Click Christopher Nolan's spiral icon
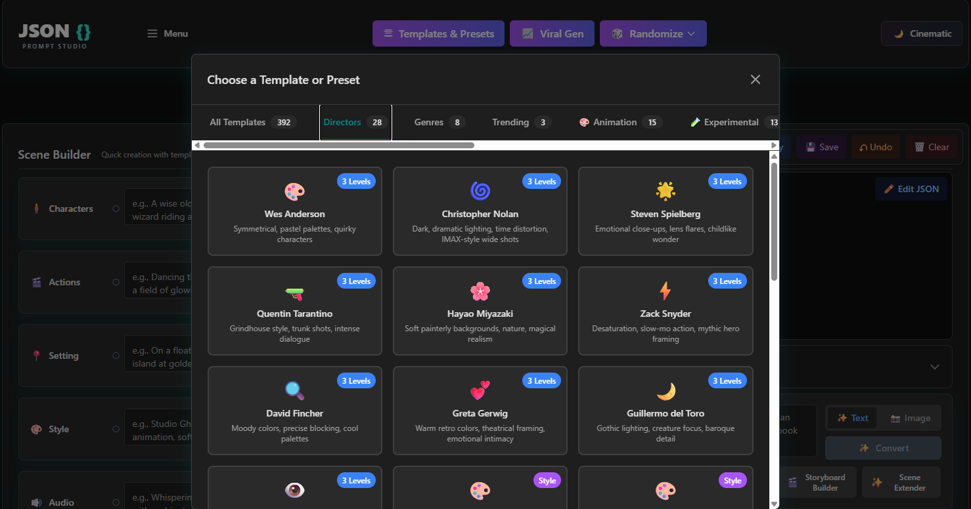The height and width of the screenshot is (509, 971). click(x=480, y=192)
